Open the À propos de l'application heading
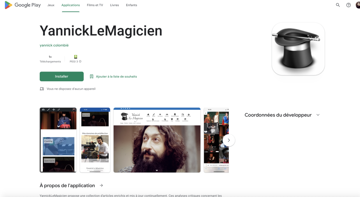 67,185
